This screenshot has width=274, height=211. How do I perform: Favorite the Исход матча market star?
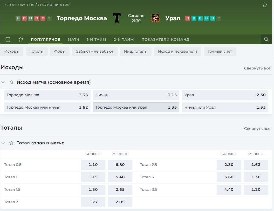point(11,82)
